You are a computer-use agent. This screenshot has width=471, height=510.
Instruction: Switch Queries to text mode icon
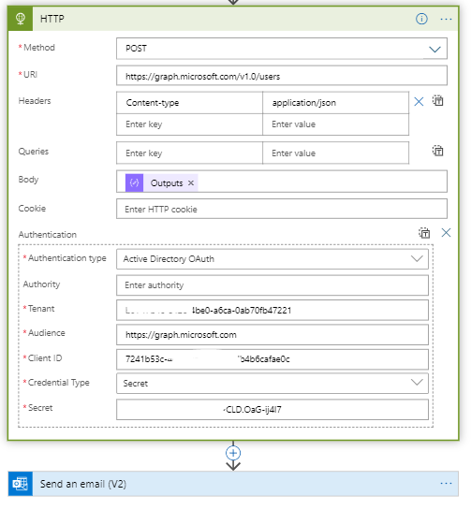[438, 151]
